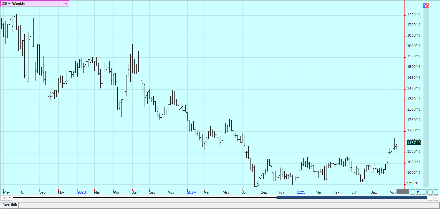Image resolution: width=440 pixels, height=209 pixels.
Task: Click the current price label 1137^6
Action: click(413, 142)
